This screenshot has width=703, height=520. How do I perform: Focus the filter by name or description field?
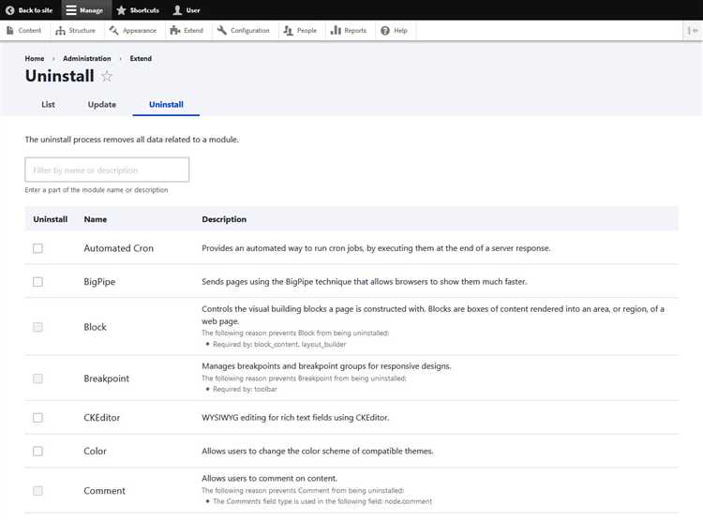coord(107,170)
